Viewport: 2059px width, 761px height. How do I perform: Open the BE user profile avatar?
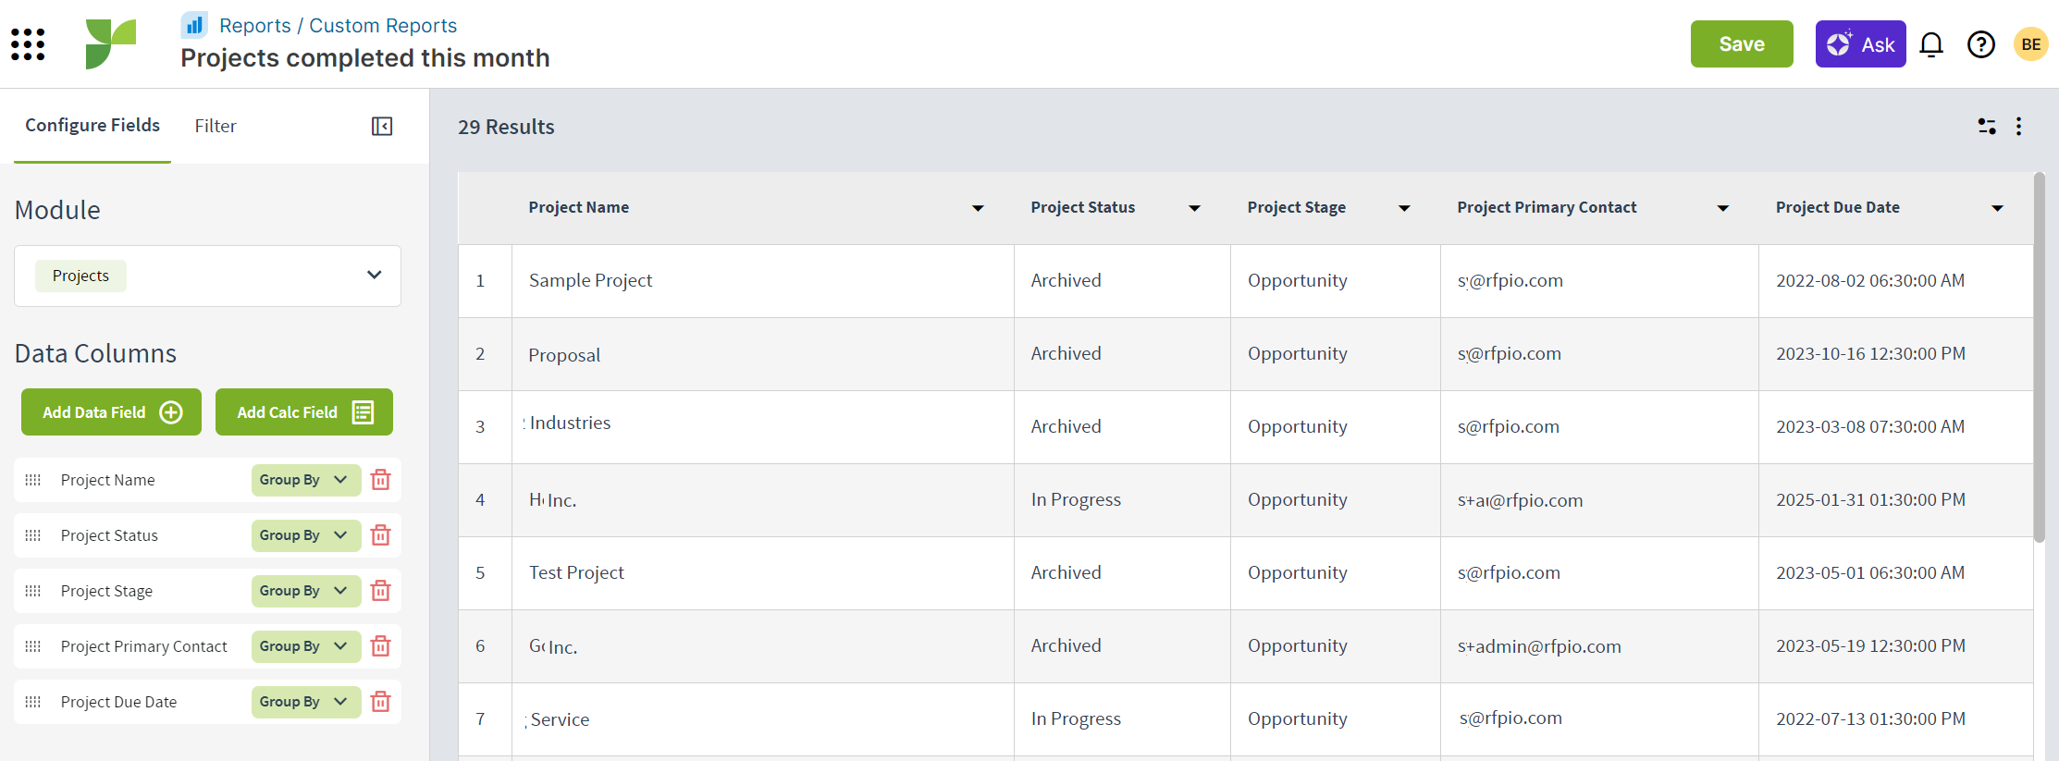(2031, 44)
